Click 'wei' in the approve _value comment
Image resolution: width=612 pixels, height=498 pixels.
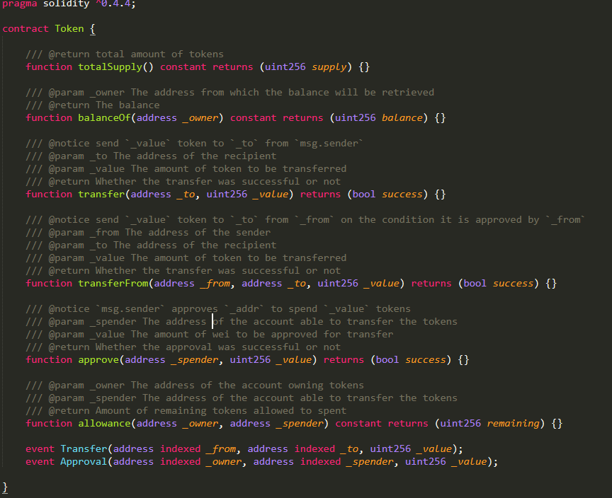click(221, 335)
